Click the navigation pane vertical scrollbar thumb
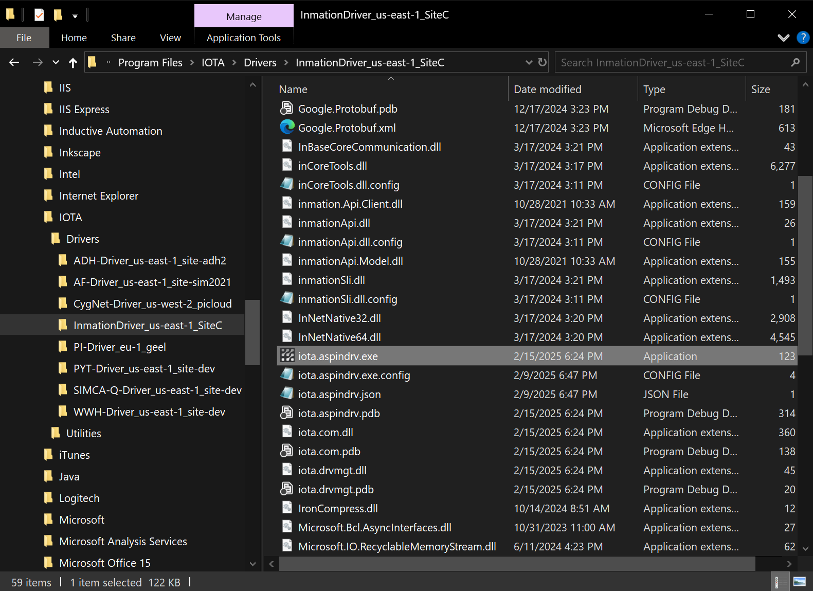Screen dimensions: 813x591 252,332
